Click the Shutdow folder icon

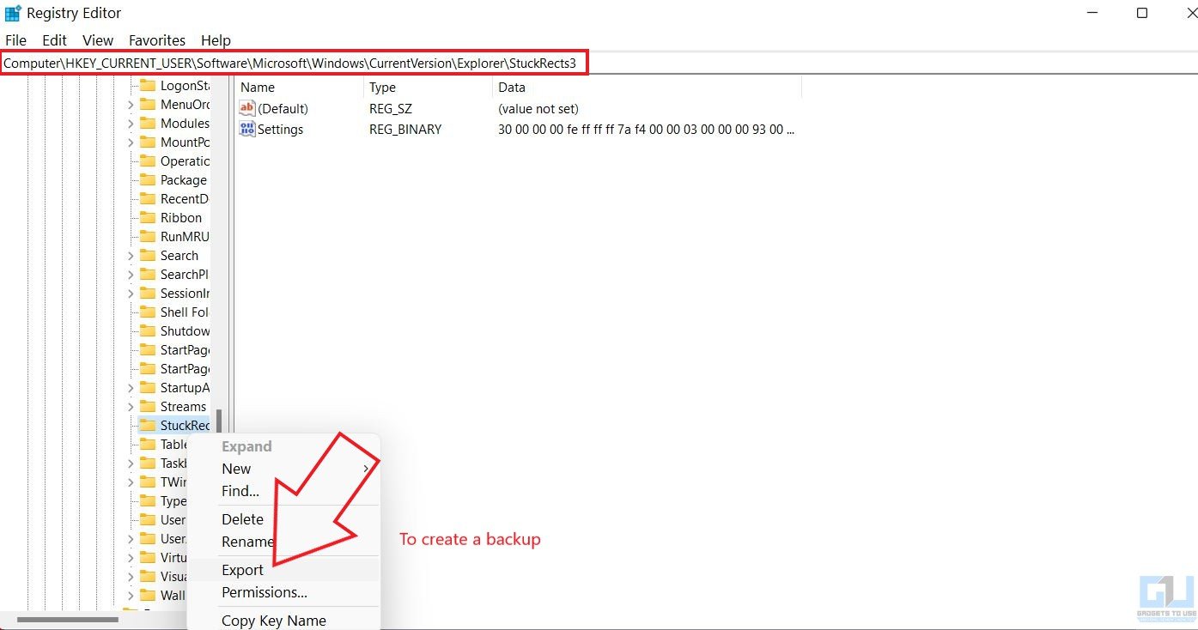148,331
